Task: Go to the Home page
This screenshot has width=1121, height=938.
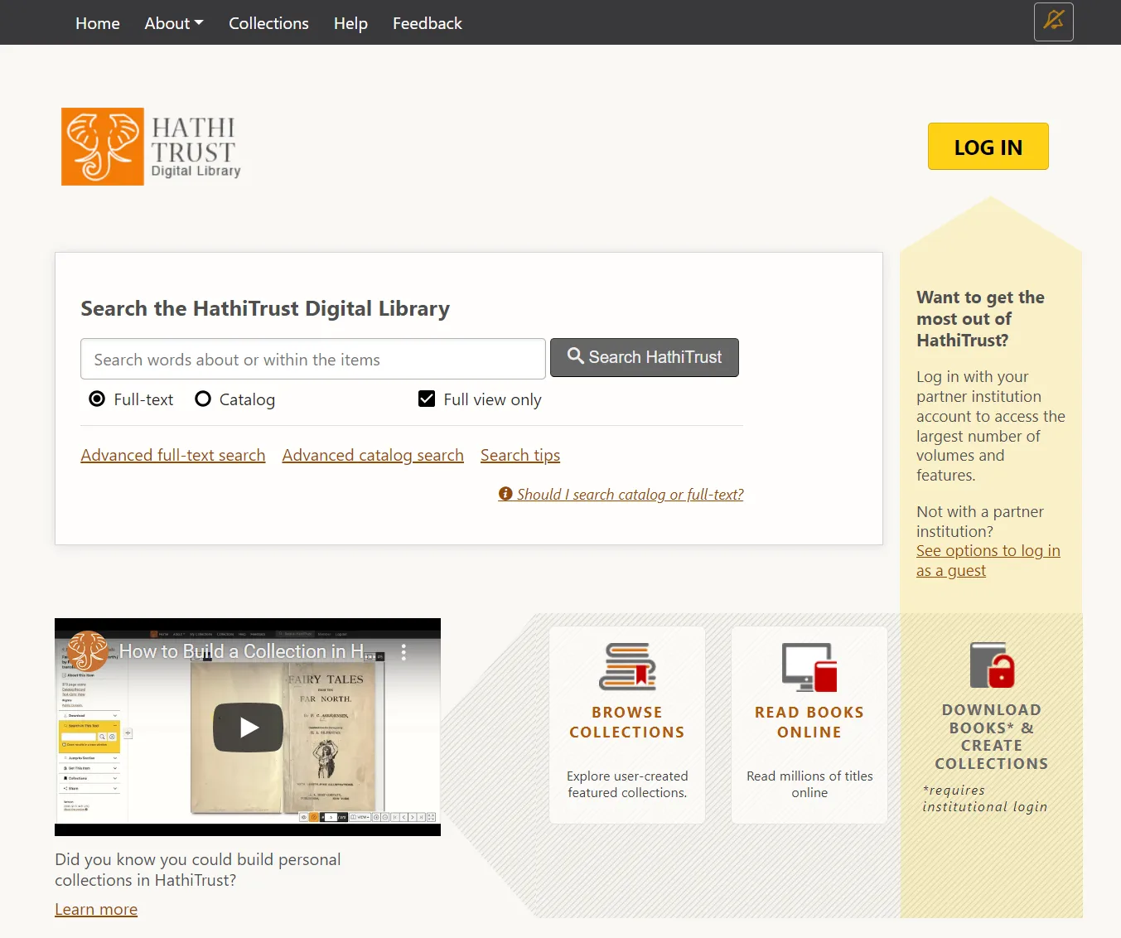Action: pyautogui.click(x=98, y=23)
